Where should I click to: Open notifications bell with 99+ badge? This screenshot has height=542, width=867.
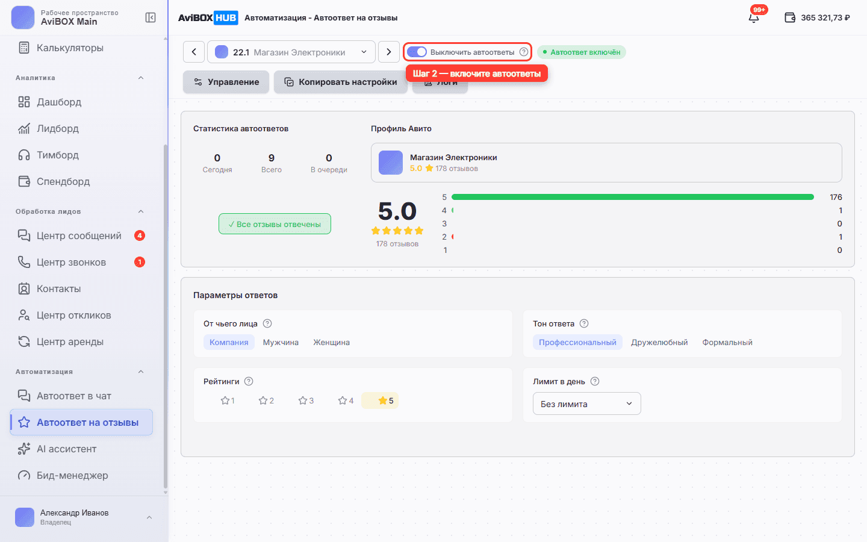pyautogui.click(x=754, y=17)
